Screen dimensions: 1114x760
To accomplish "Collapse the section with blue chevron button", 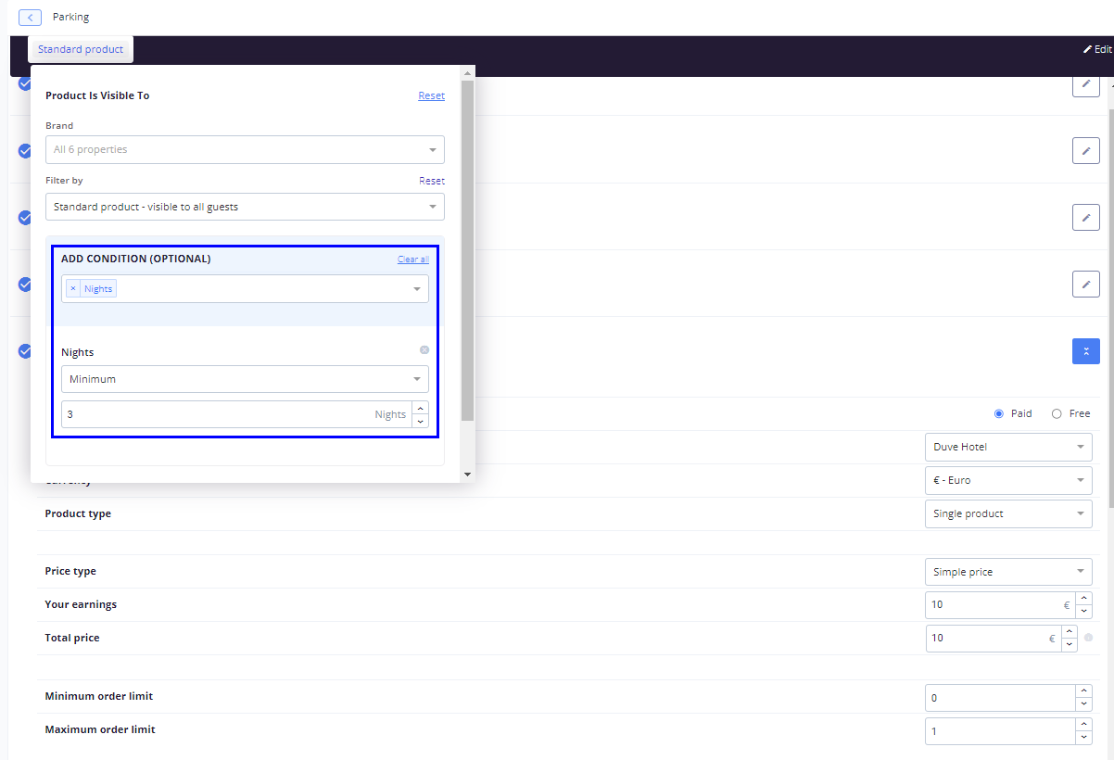I will click(1085, 351).
